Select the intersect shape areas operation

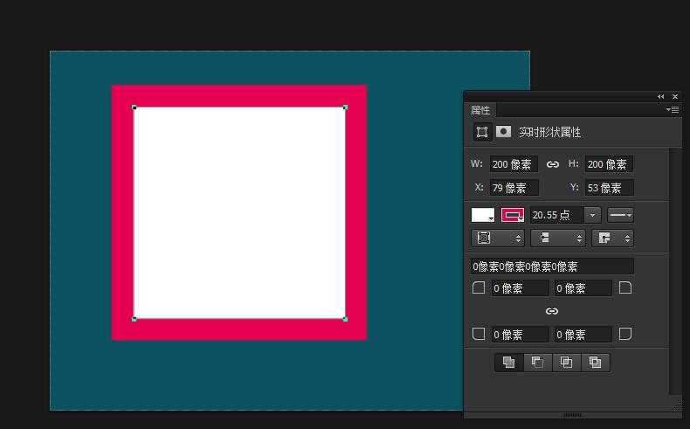click(566, 363)
